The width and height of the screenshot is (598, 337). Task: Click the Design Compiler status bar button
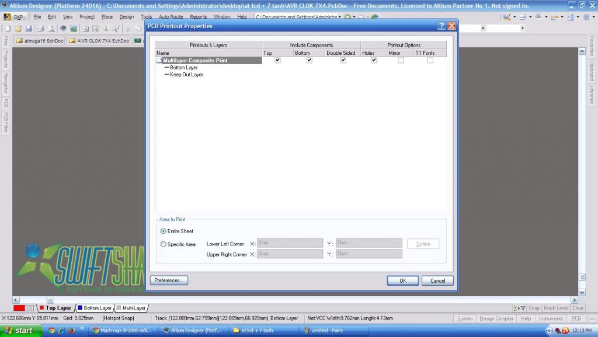click(x=496, y=318)
